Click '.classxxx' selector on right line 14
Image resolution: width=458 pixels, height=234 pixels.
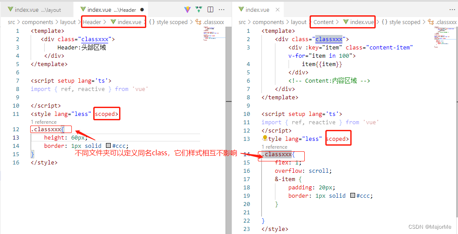pos(277,154)
